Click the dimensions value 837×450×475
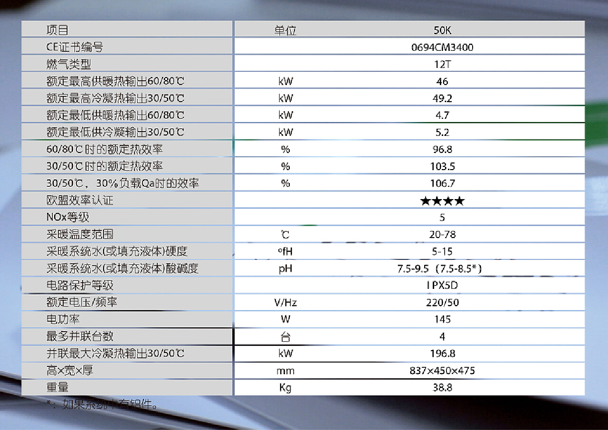The image size is (608, 430). pyautogui.click(x=442, y=371)
